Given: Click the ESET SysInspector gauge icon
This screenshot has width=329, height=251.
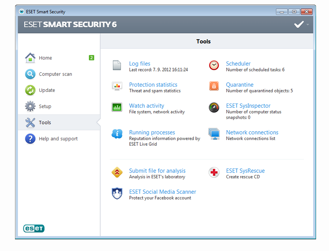Looking at the screenshot, I should coord(214,107).
